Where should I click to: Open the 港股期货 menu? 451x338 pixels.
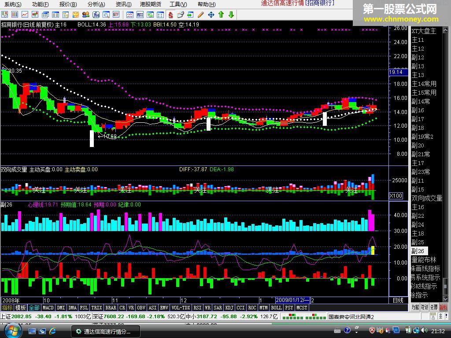(x=151, y=4)
